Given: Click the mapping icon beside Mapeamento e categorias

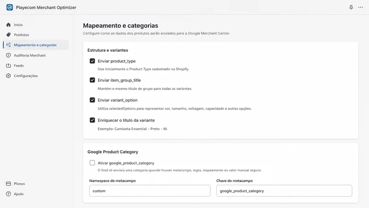Looking at the screenshot, I should point(8,45).
